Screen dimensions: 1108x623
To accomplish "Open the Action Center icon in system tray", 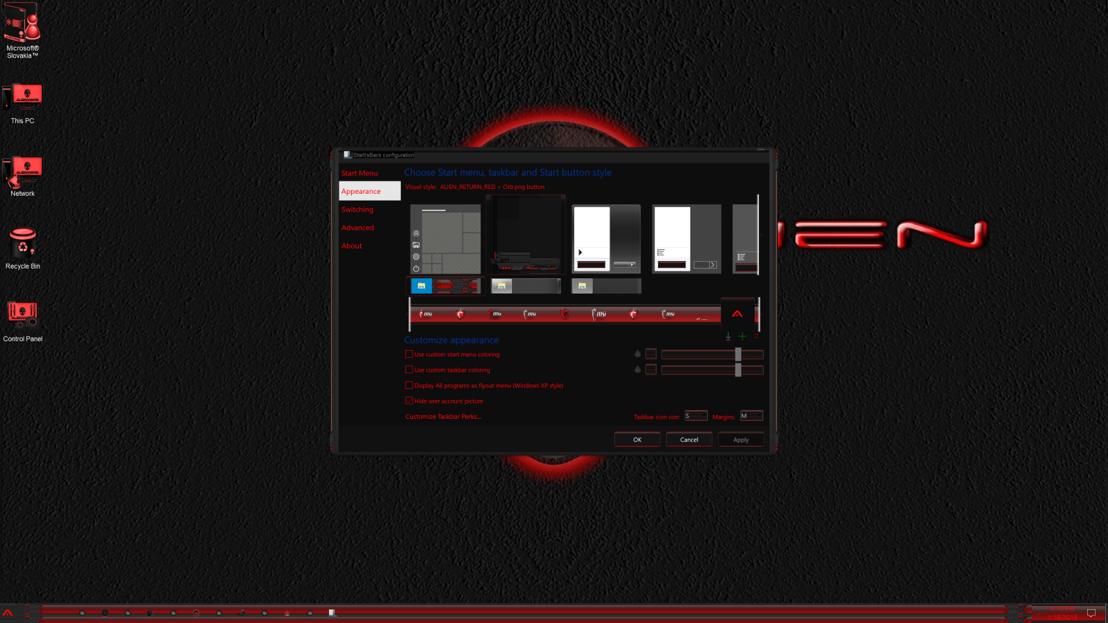I will tap(1091, 613).
